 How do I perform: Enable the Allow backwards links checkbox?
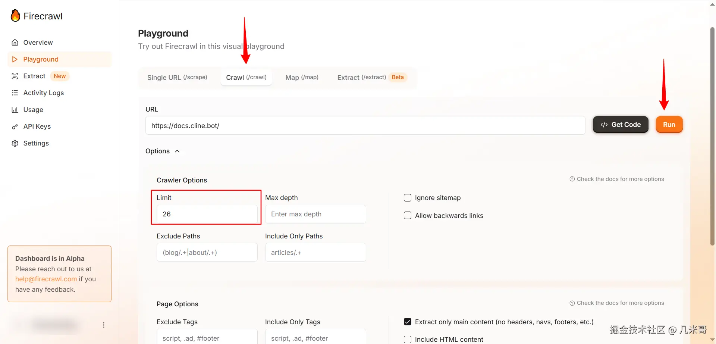408,216
